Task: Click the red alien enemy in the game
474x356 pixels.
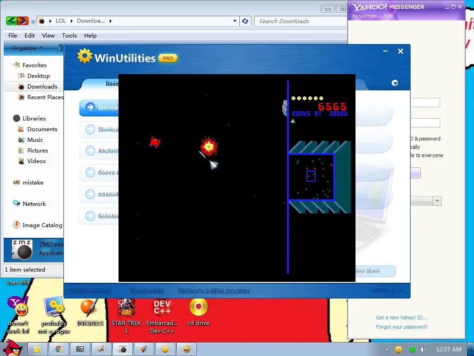Action: [x=155, y=142]
